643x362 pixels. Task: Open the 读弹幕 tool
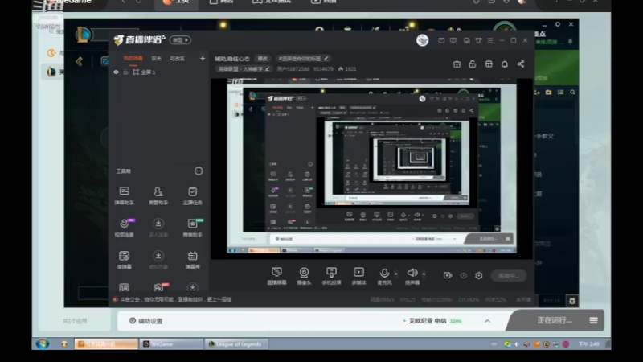125,260
